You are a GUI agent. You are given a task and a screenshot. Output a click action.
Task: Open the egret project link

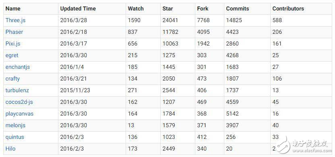12,55
